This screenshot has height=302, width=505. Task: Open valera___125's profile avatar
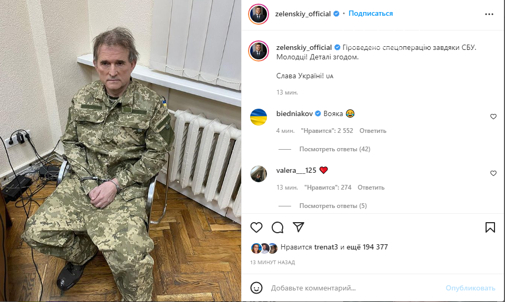point(259,174)
